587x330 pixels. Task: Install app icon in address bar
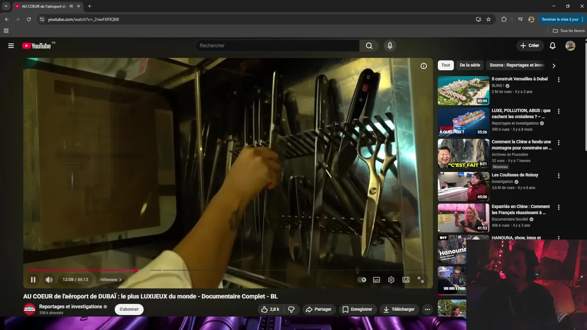478,19
